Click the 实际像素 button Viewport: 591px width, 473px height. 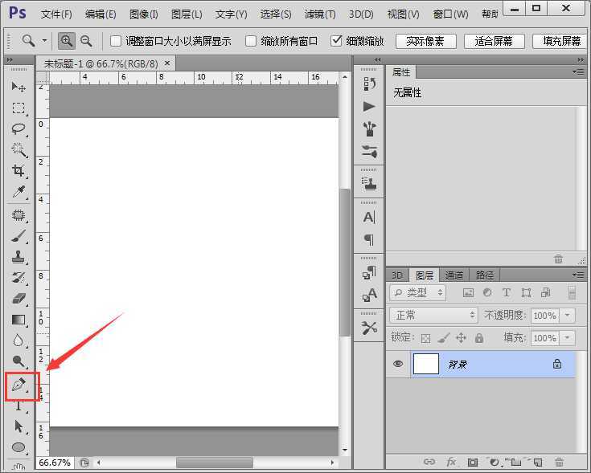(x=425, y=41)
